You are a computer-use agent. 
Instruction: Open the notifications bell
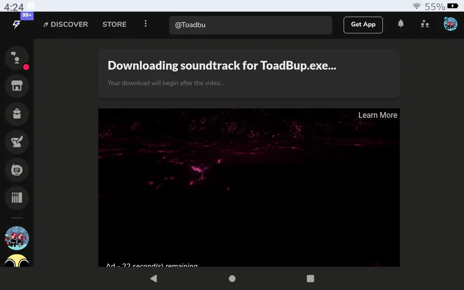point(401,24)
